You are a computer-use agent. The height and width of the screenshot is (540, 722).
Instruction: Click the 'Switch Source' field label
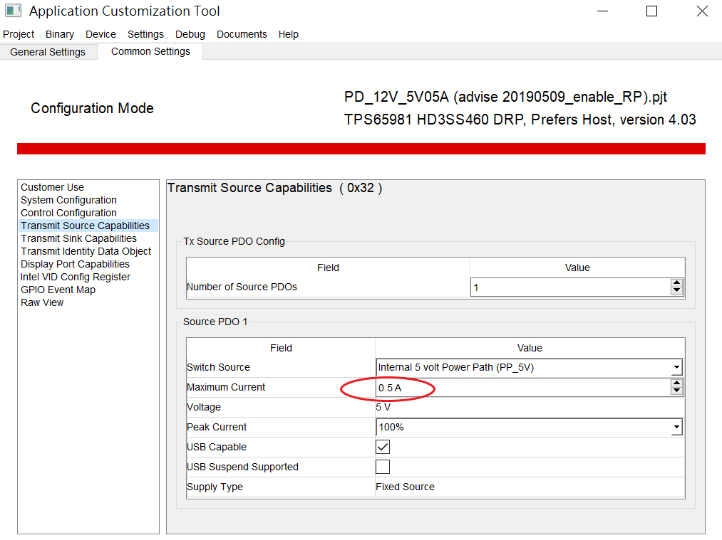click(x=218, y=367)
